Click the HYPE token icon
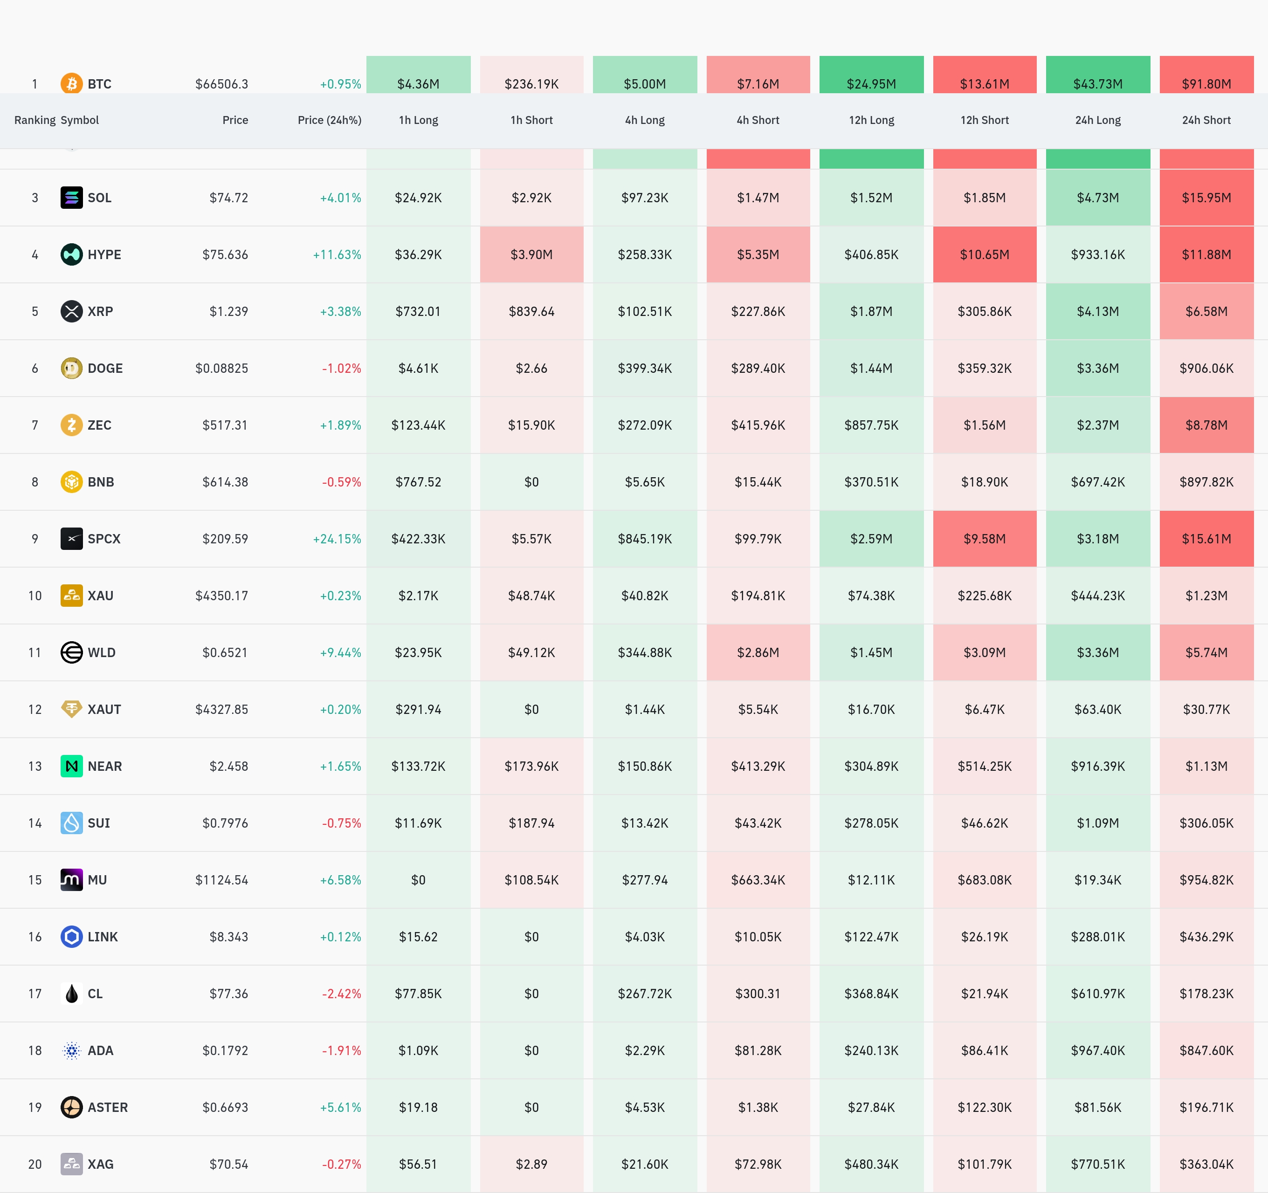The height and width of the screenshot is (1193, 1268). click(71, 254)
